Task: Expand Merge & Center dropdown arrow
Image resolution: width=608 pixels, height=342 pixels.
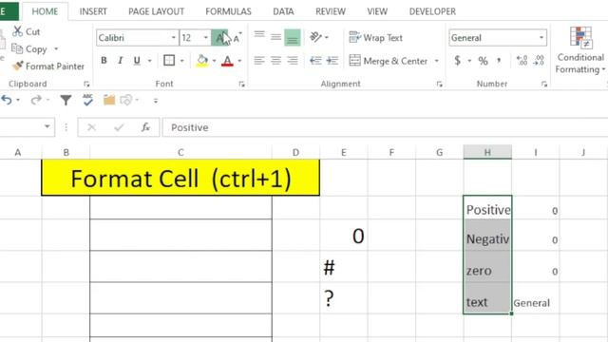Action: coord(437,61)
